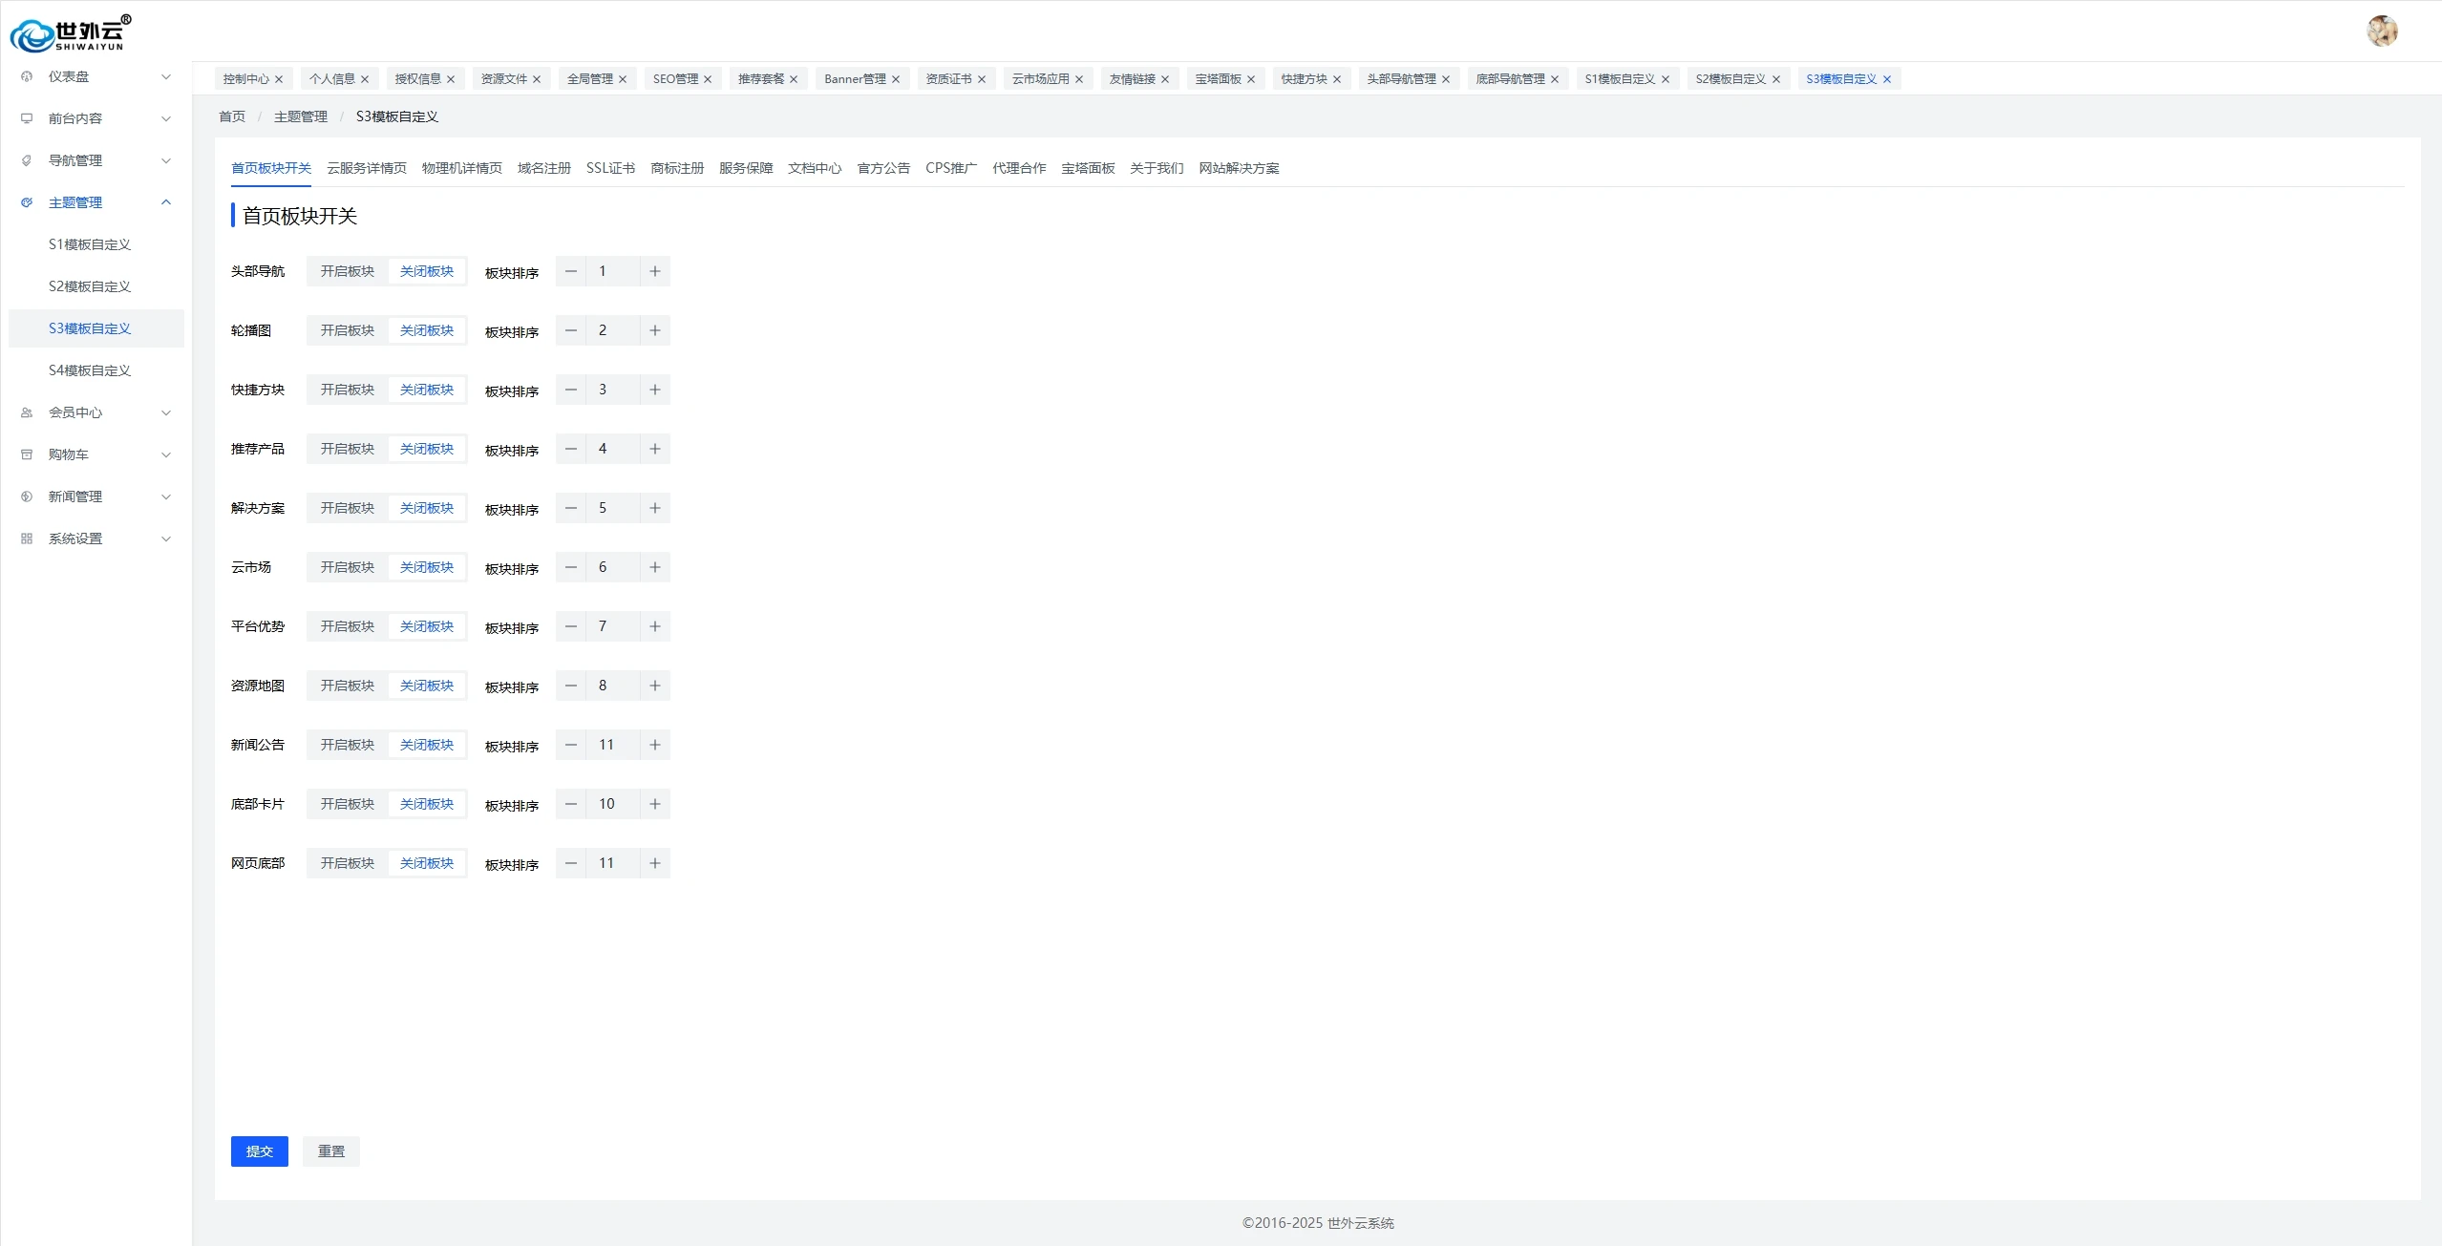The image size is (2442, 1246).
Task: Close the SEO管理 tab using X icon
Action: point(708,79)
